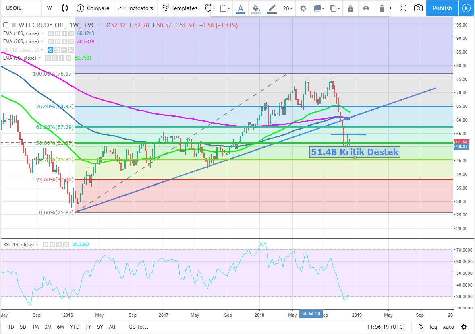475x334 pixels.
Task: Open the Indicators menu
Action: tap(135, 8)
